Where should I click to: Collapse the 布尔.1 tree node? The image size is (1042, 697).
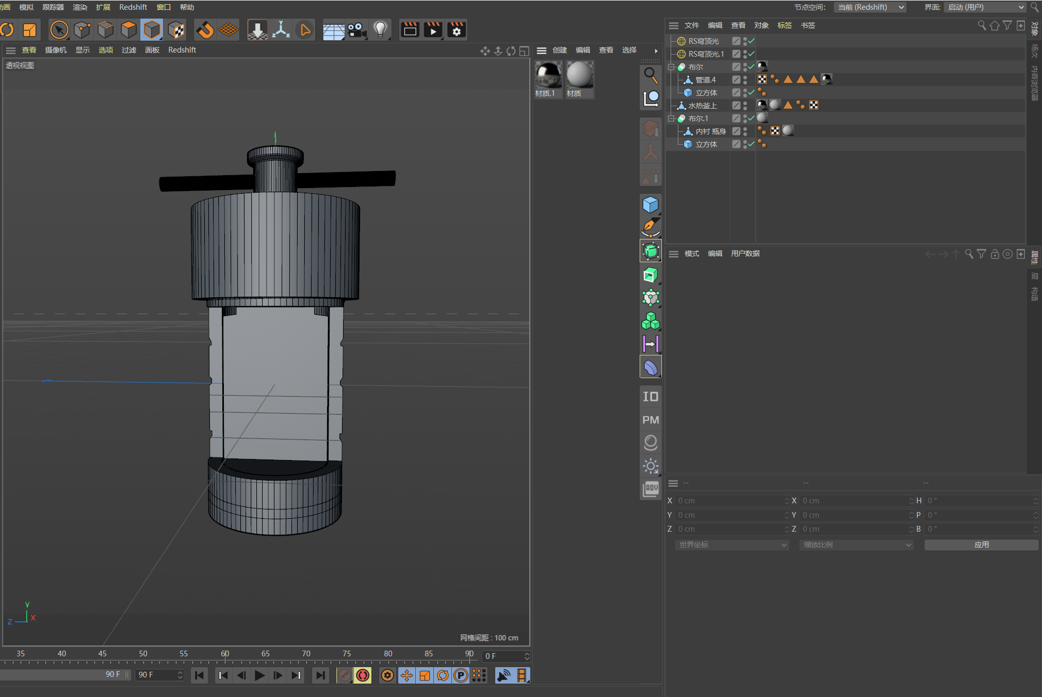671,118
